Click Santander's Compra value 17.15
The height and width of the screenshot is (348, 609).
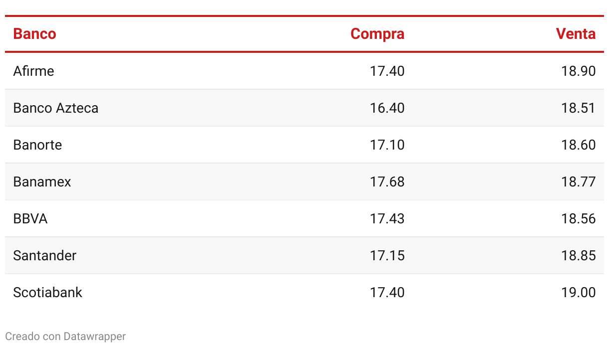click(x=387, y=255)
